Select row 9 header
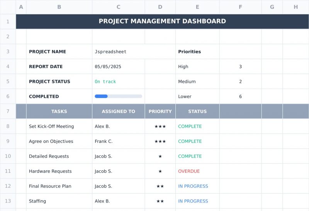 (x=8, y=141)
